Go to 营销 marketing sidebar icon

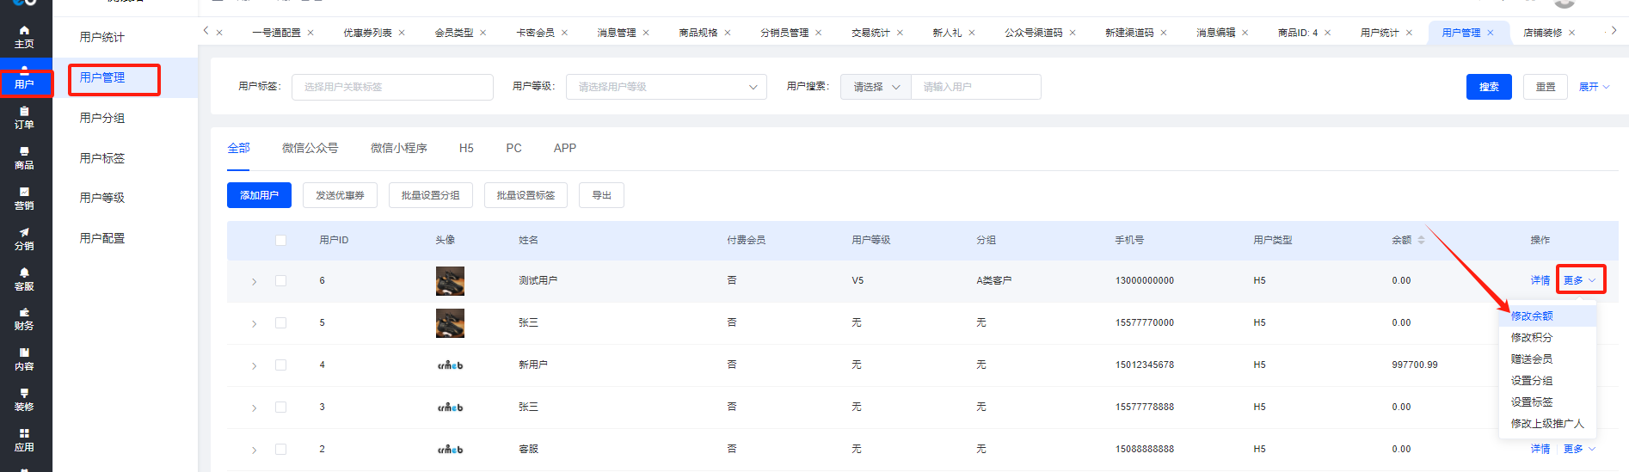24,199
